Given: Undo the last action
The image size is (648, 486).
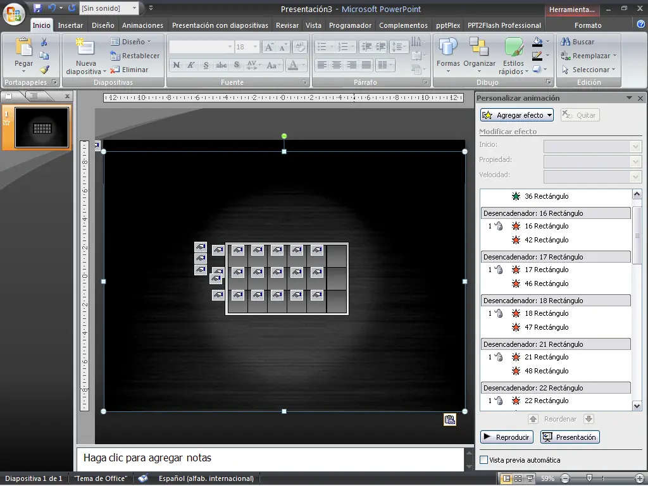Looking at the screenshot, I should click(x=52, y=8).
